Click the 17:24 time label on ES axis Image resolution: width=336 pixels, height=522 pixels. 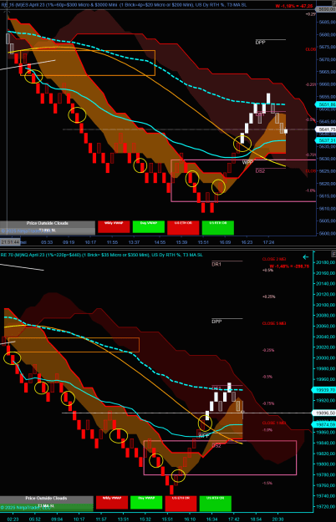(x=269, y=242)
